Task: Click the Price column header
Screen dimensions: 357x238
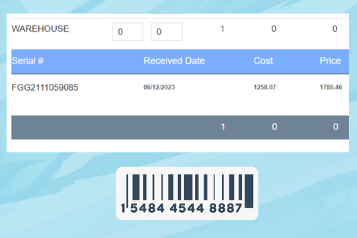Action: click(x=330, y=61)
